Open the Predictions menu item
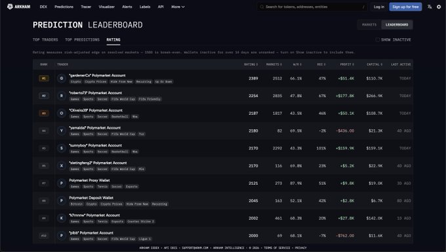This screenshot has width=446, height=252. [64, 7]
